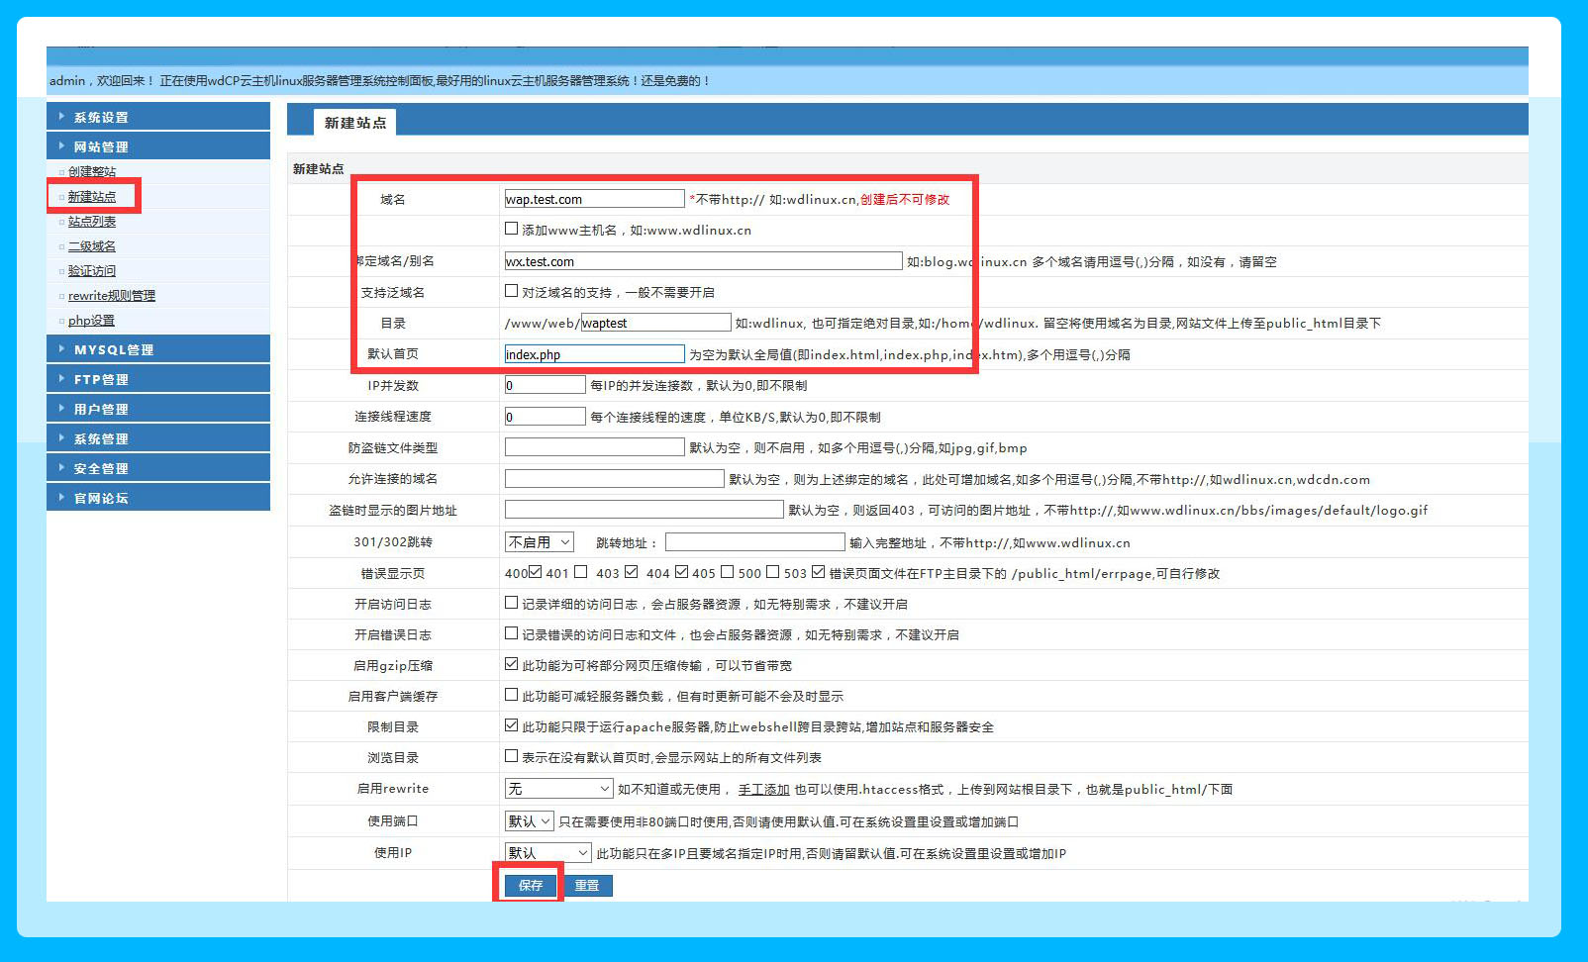Image resolution: width=1588 pixels, height=962 pixels.
Task: Check the 添加www主机名 checkbox
Action: (512, 229)
